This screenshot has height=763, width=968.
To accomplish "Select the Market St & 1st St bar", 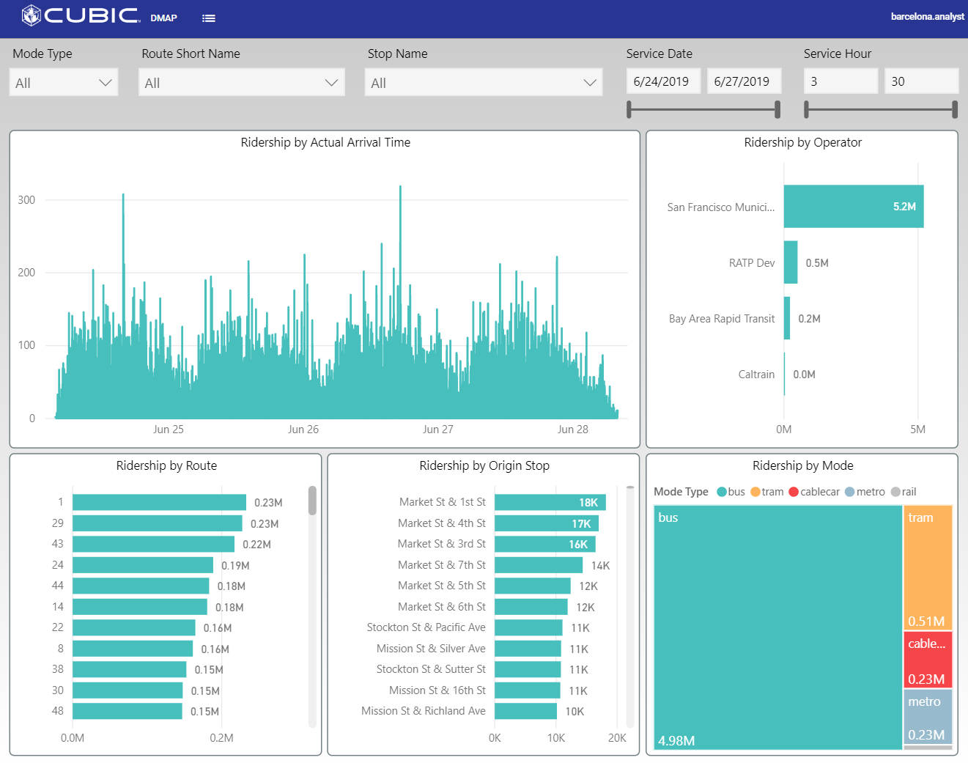I will click(550, 502).
